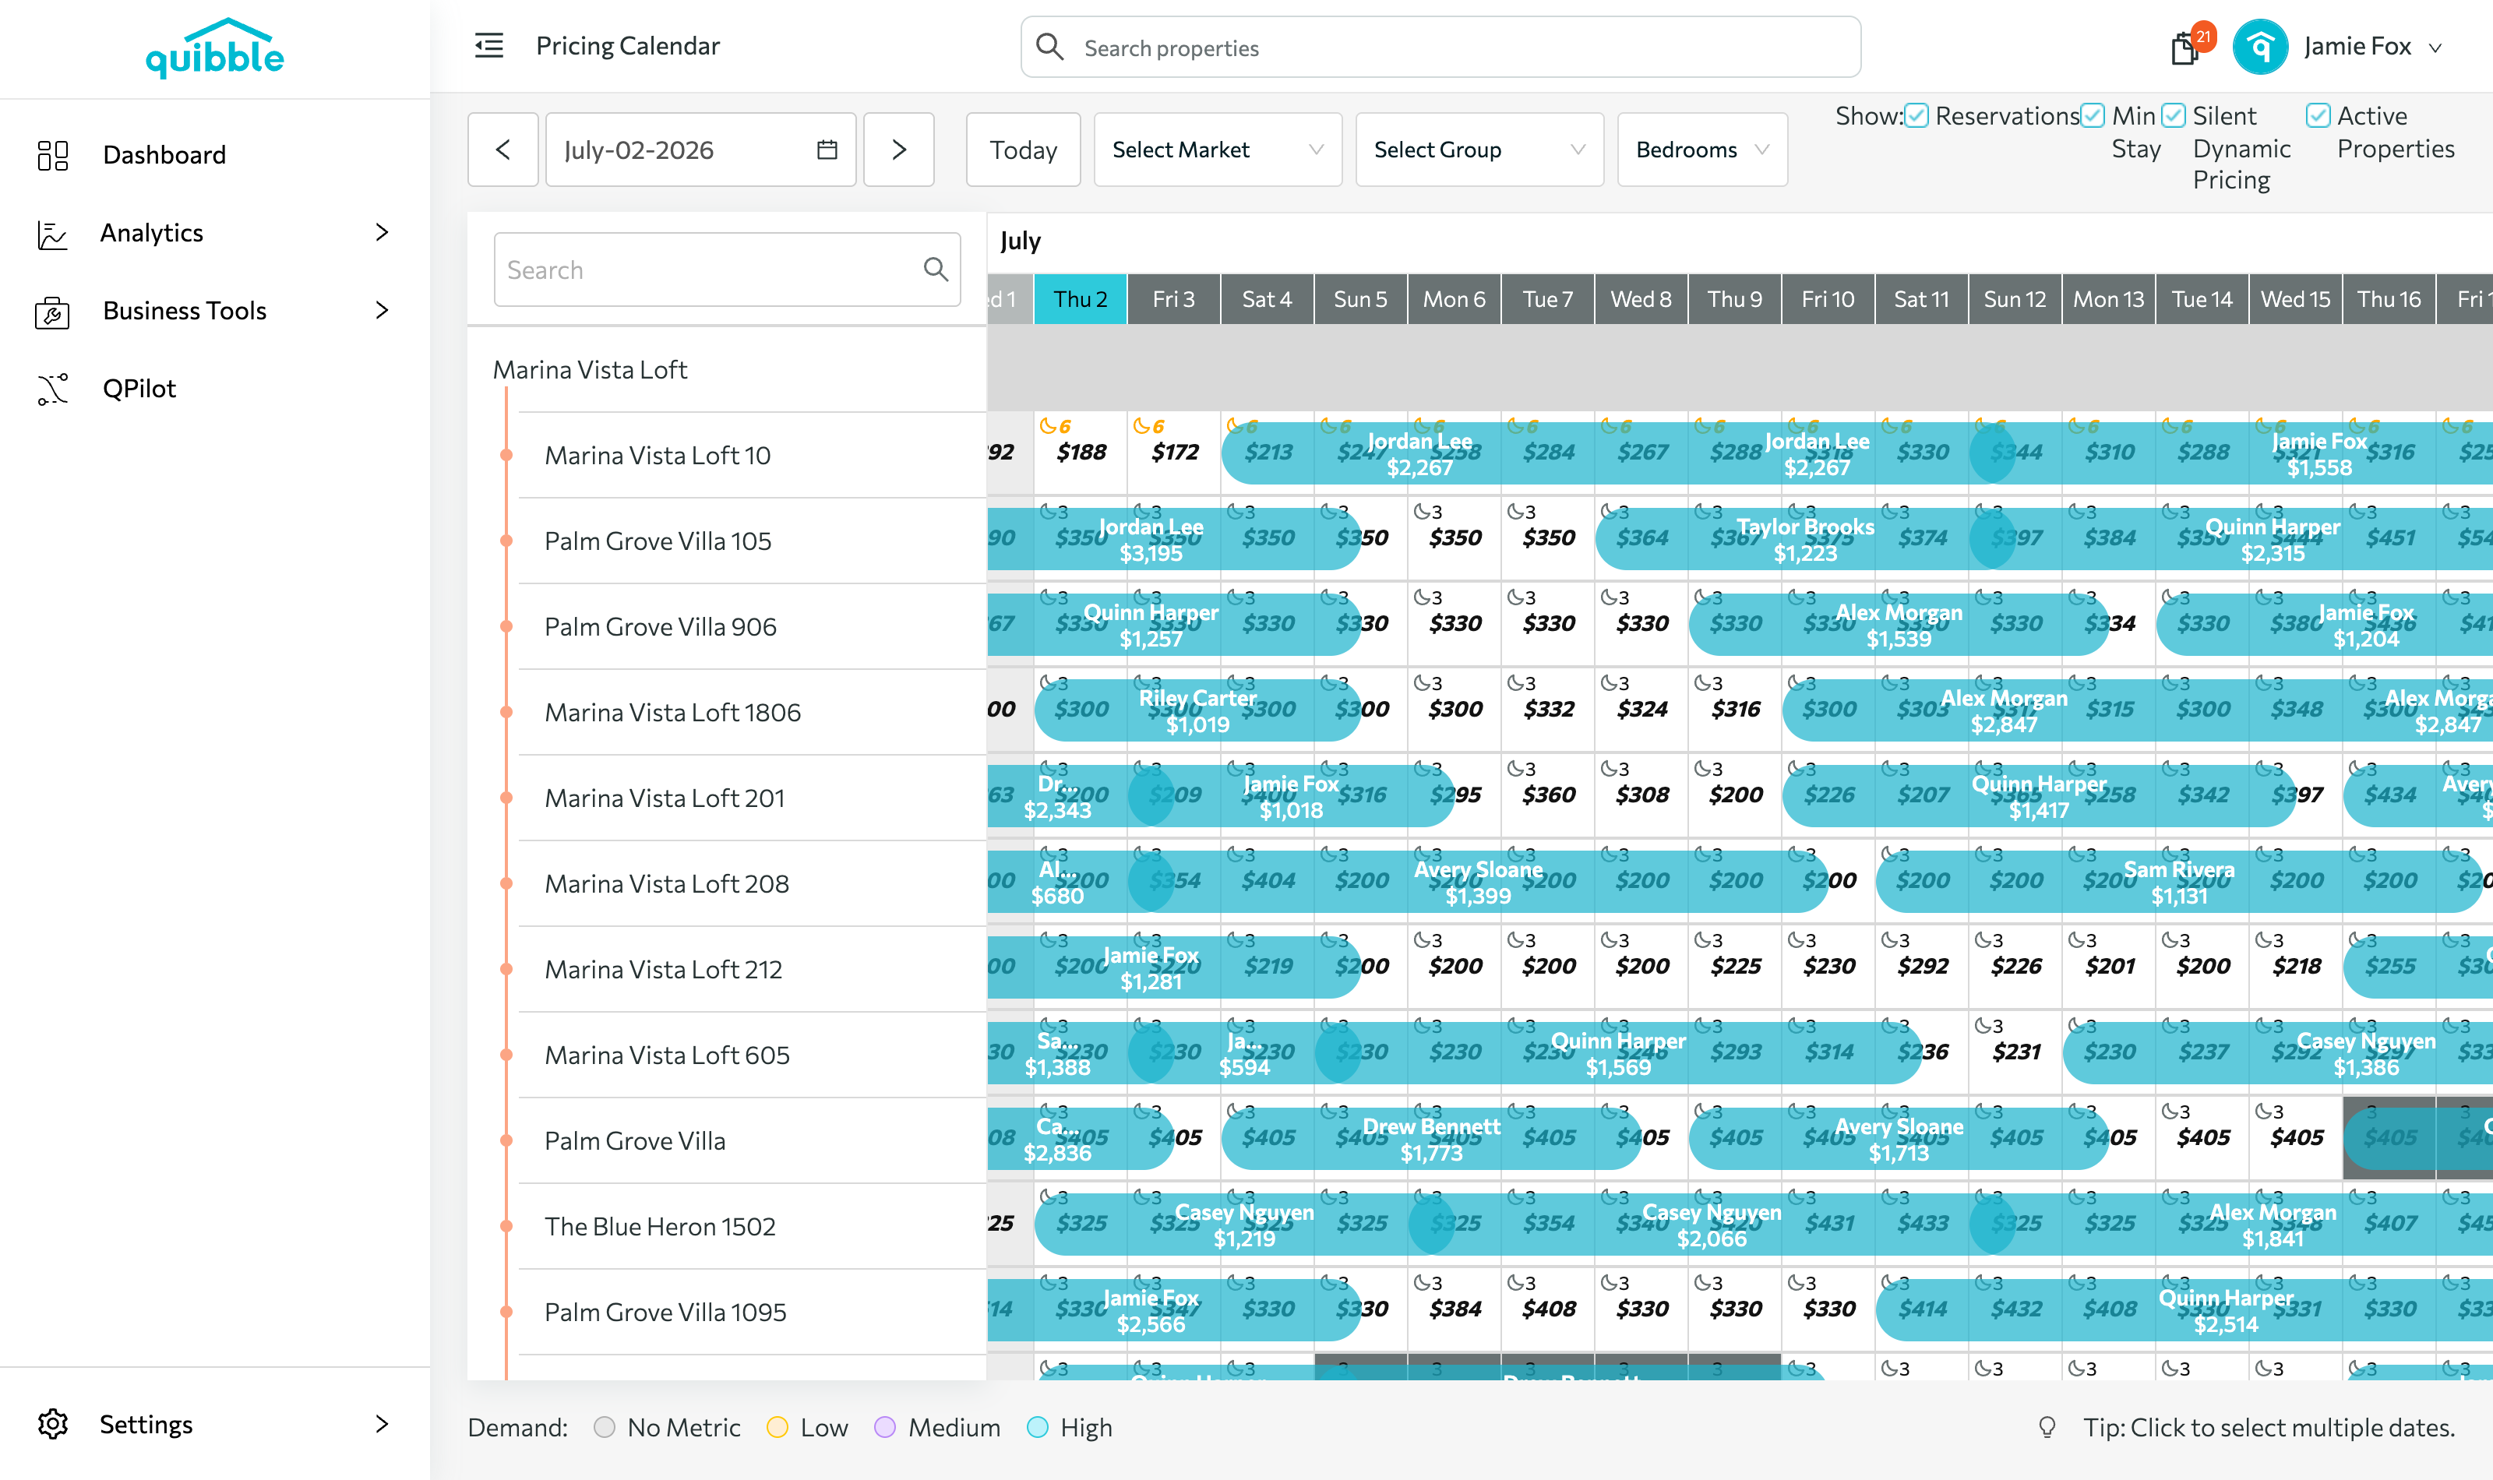
Task: Click min stay moon icon on Thu 9 for Marina Vista Loft 201
Action: tap(1703, 769)
